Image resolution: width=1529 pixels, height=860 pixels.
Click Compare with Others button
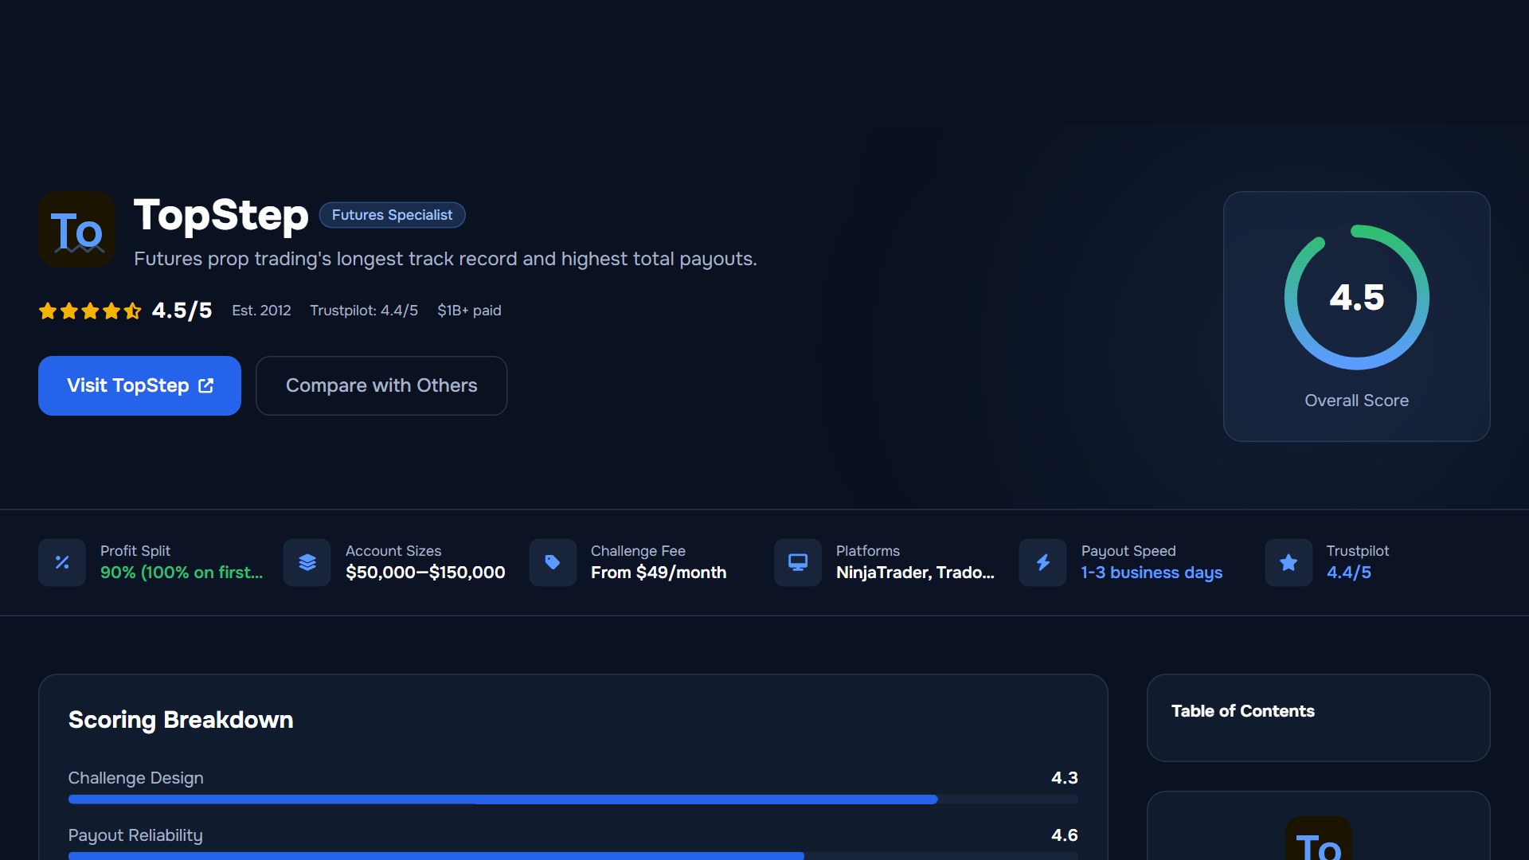pos(381,385)
